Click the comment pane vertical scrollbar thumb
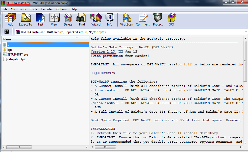 [245, 61]
